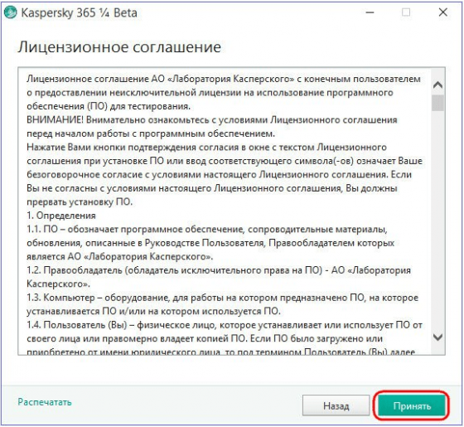Click clause 1.3 about Компьютер
This screenshot has width=464, height=427.
coord(223,304)
